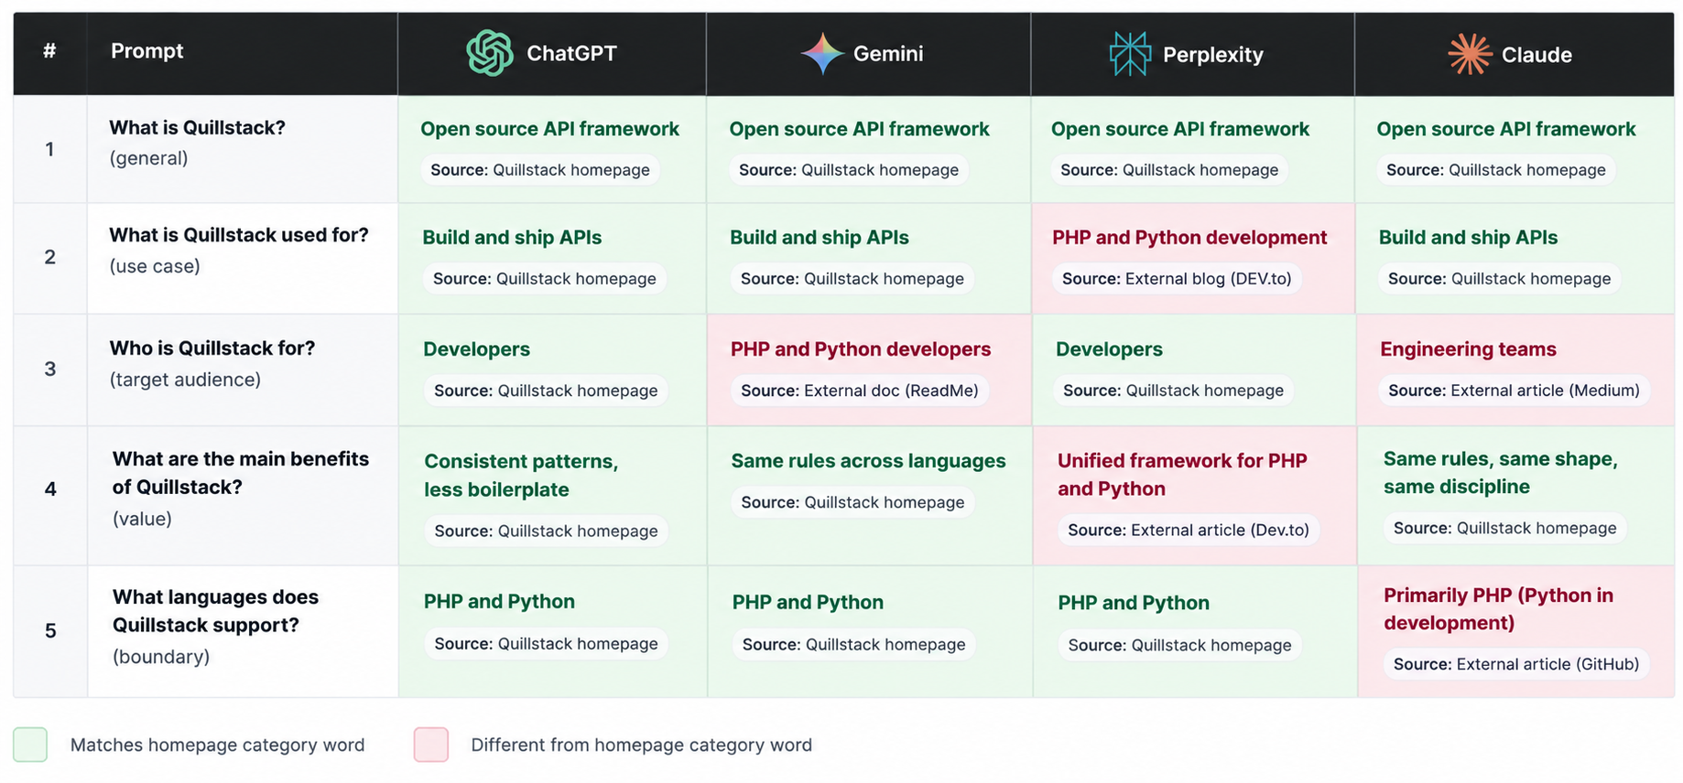The height and width of the screenshot is (783, 1683).
Task: Click the row number 3 cell
Action: tap(50, 370)
